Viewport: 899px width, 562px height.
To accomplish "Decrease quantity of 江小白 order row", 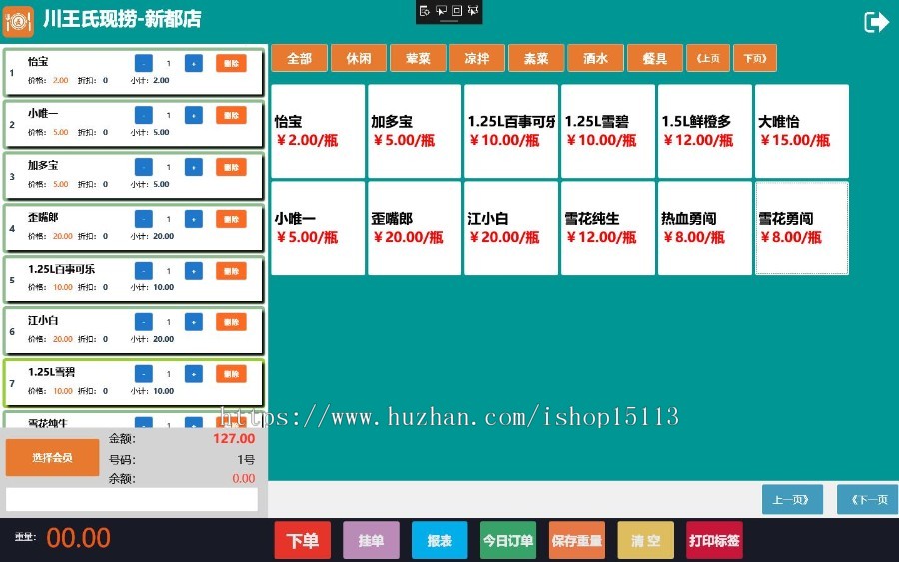I will pos(143,322).
